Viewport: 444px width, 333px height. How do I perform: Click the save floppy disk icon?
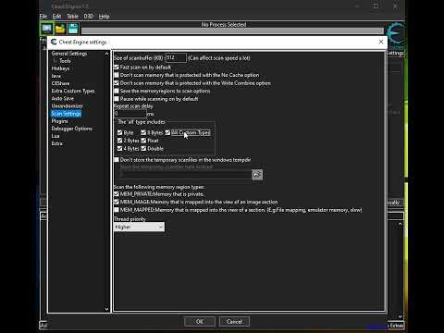[73, 29]
